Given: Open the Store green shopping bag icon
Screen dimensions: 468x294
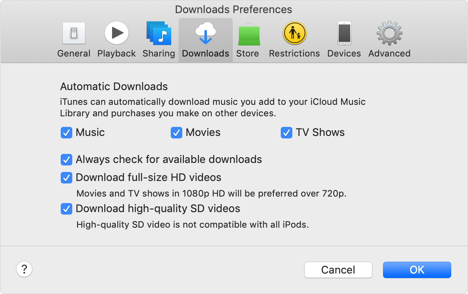Looking at the screenshot, I should pyautogui.click(x=249, y=33).
